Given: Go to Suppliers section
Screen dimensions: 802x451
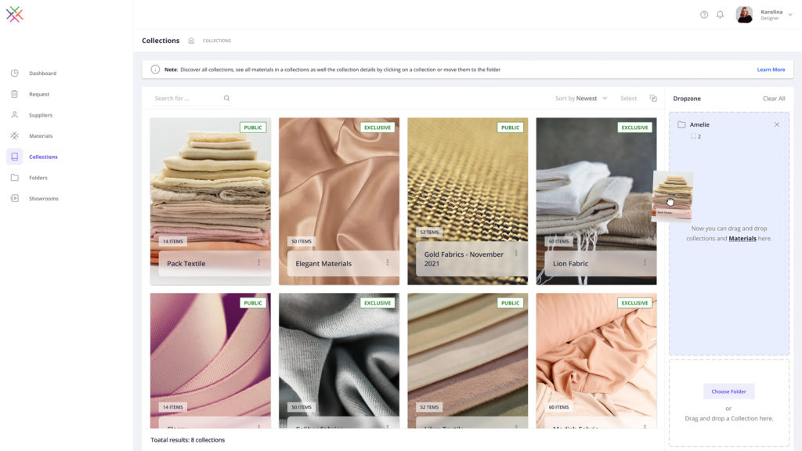Looking at the screenshot, I should pos(41,115).
